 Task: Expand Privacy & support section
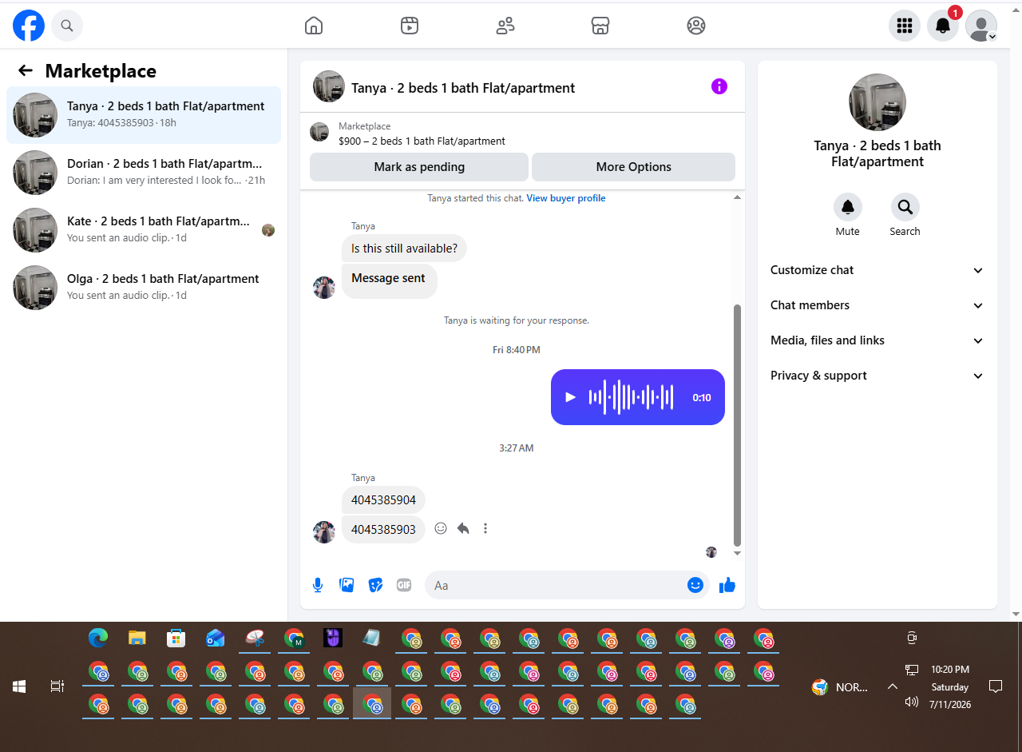877,376
